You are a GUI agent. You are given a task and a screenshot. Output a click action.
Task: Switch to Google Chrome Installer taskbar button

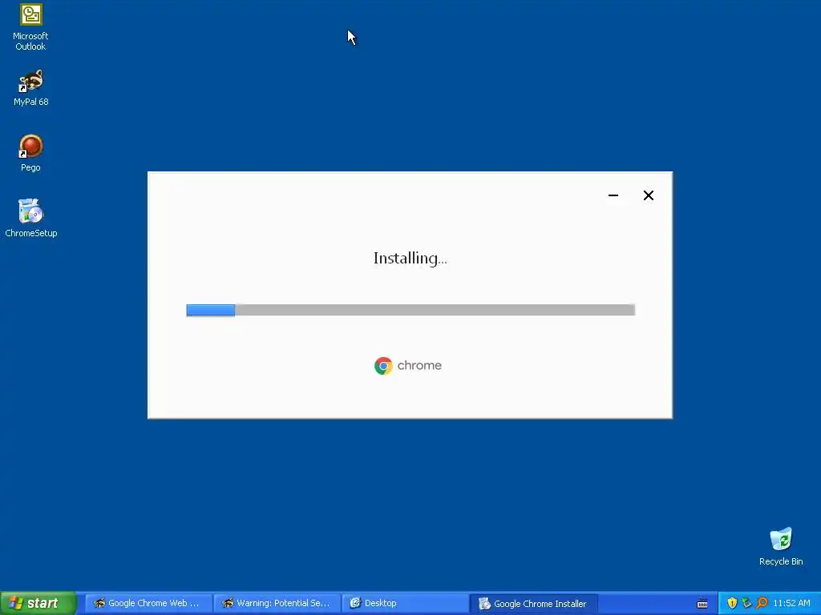(x=533, y=604)
